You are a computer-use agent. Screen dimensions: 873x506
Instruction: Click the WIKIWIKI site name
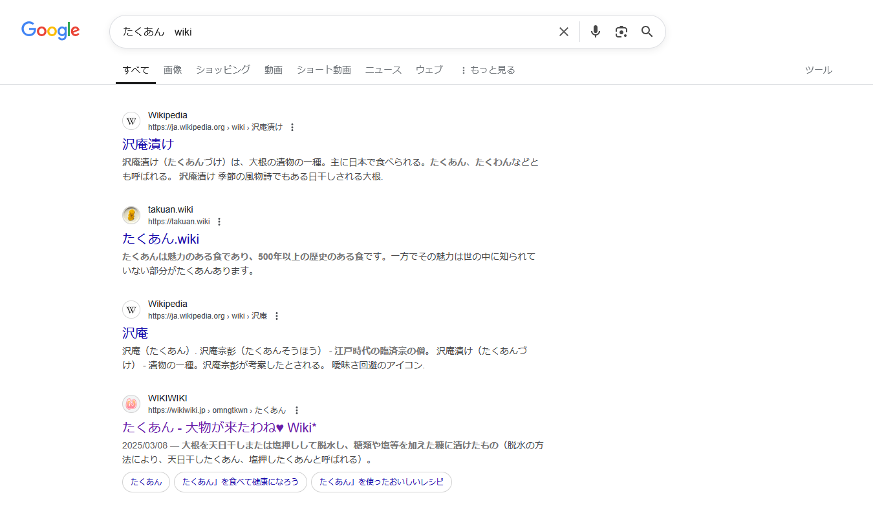[167, 398]
